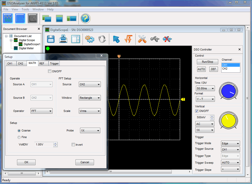Screen dimensions: 252x184
Task: Select CH2 in the Channel list
Action: (x=225, y=69)
